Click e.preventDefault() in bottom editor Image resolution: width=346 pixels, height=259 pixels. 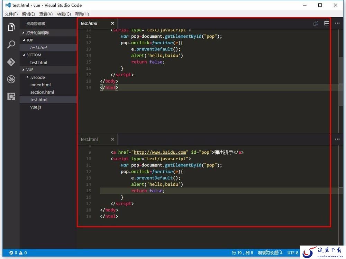pyautogui.click(x=156, y=178)
